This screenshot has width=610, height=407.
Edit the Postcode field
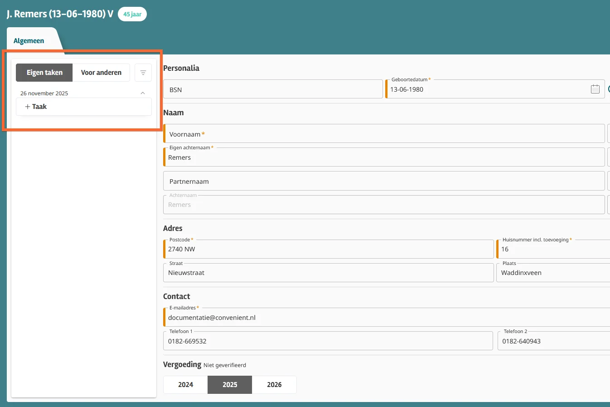[329, 250]
